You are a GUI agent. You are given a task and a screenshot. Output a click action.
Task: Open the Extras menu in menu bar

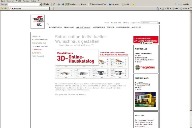(x=34, y=1)
